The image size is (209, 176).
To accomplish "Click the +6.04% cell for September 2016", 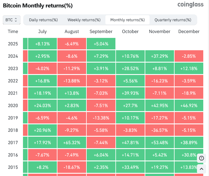I will click(x=101, y=155).
